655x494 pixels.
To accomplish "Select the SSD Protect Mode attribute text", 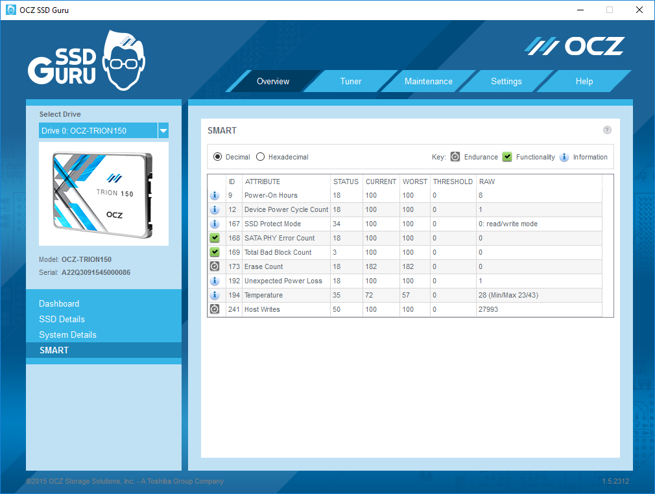I will pyautogui.click(x=272, y=224).
